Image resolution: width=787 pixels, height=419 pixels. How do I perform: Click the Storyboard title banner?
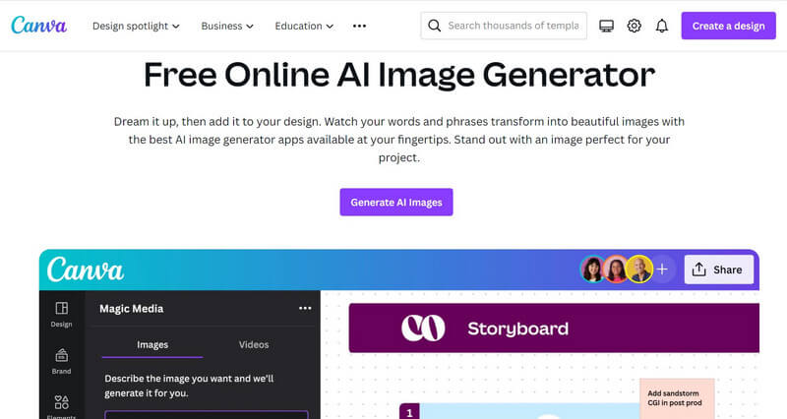[x=554, y=329]
